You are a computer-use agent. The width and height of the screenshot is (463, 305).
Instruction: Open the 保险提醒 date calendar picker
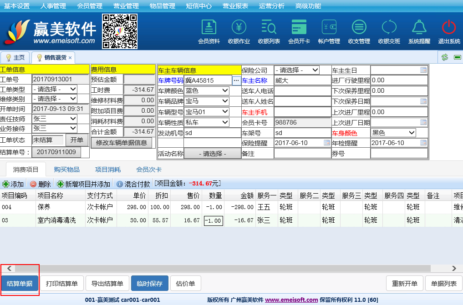[327, 143]
